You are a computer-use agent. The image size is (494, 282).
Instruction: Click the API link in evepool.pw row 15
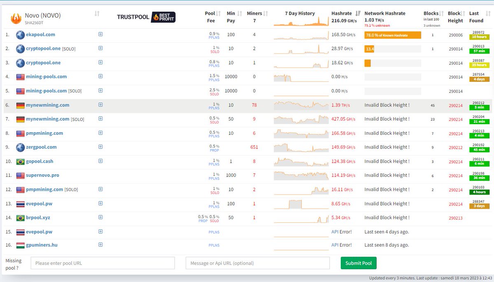click(335, 232)
